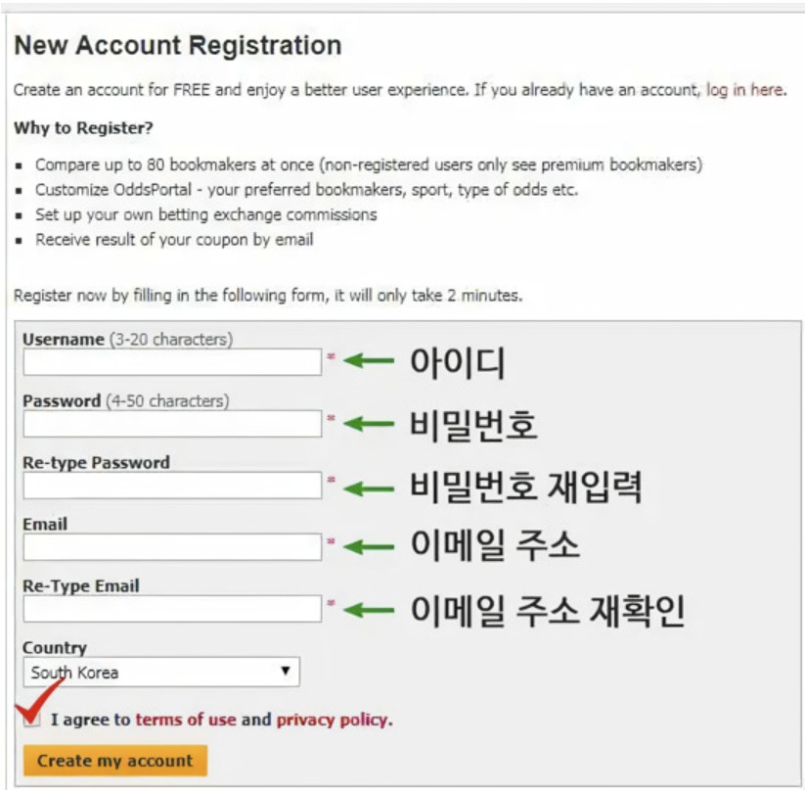Screen dimensions: 805x790
Task: Click the green arrow next to Re-type Password
Action: [x=369, y=488]
